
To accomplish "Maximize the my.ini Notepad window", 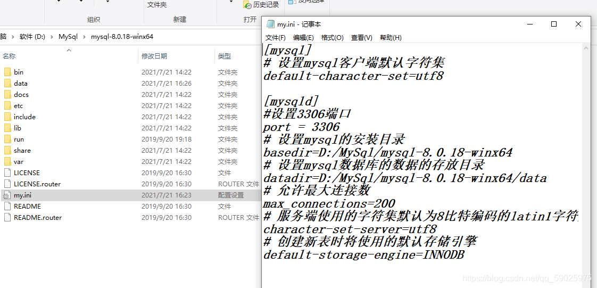I will click(x=554, y=24).
